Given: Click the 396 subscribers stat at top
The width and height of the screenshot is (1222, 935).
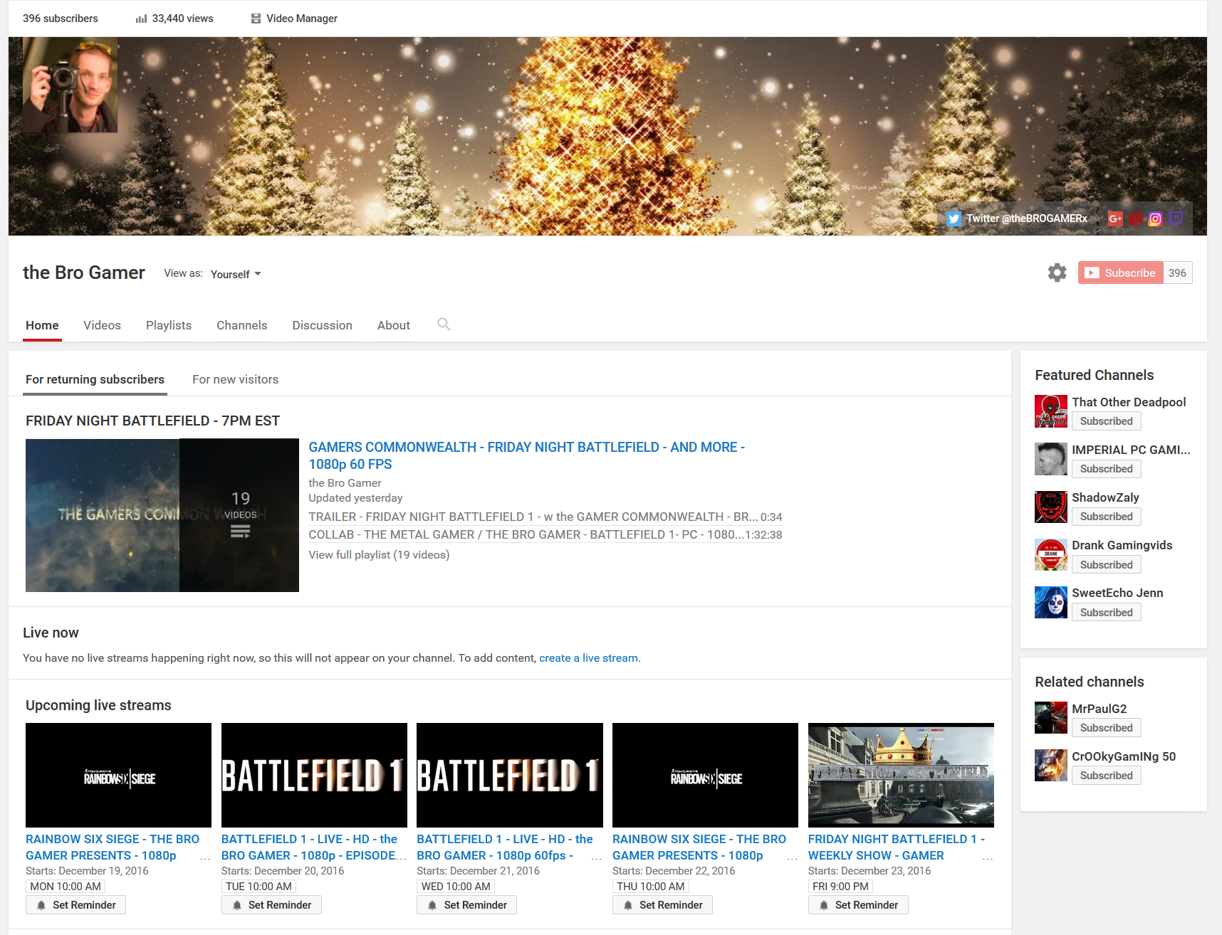Looking at the screenshot, I should tap(61, 19).
